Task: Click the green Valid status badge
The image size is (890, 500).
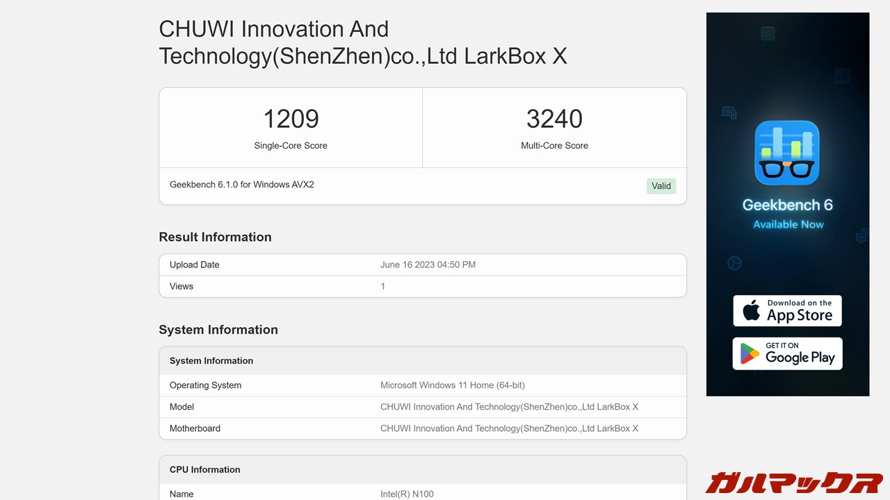Action: [661, 186]
